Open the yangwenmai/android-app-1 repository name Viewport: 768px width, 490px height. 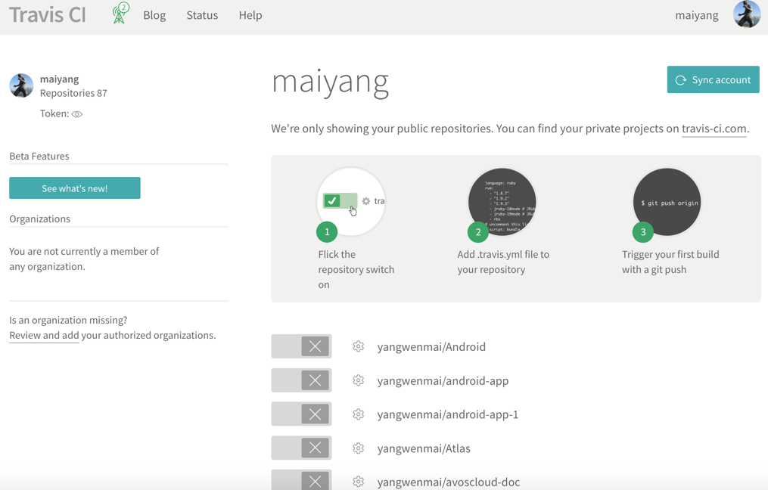[x=448, y=414]
